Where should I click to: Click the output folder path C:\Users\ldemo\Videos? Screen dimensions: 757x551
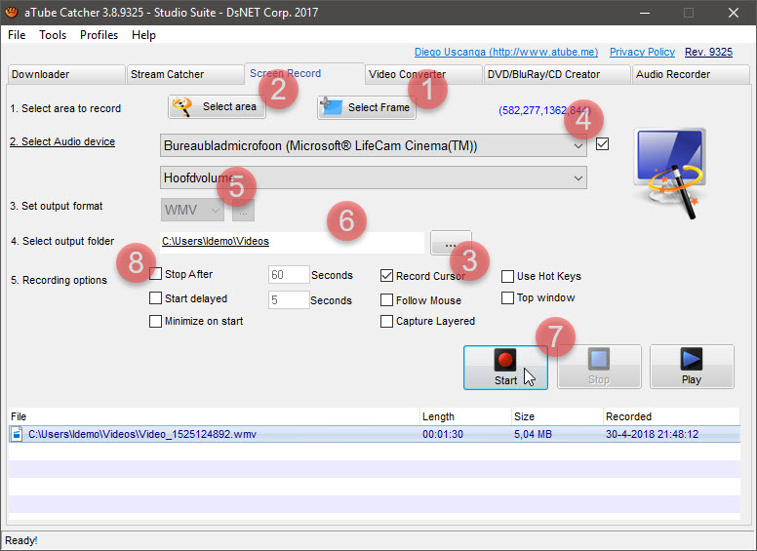pyautogui.click(x=216, y=241)
